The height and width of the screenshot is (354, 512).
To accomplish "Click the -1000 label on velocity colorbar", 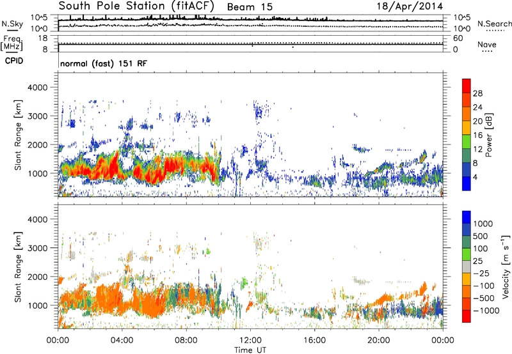I will pyautogui.click(x=486, y=311).
